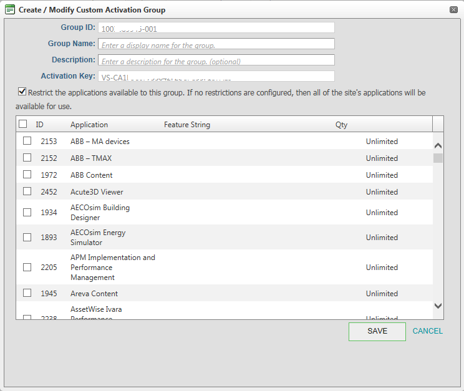The height and width of the screenshot is (391, 464).
Task: Click the Group Name label
Action: (72, 44)
